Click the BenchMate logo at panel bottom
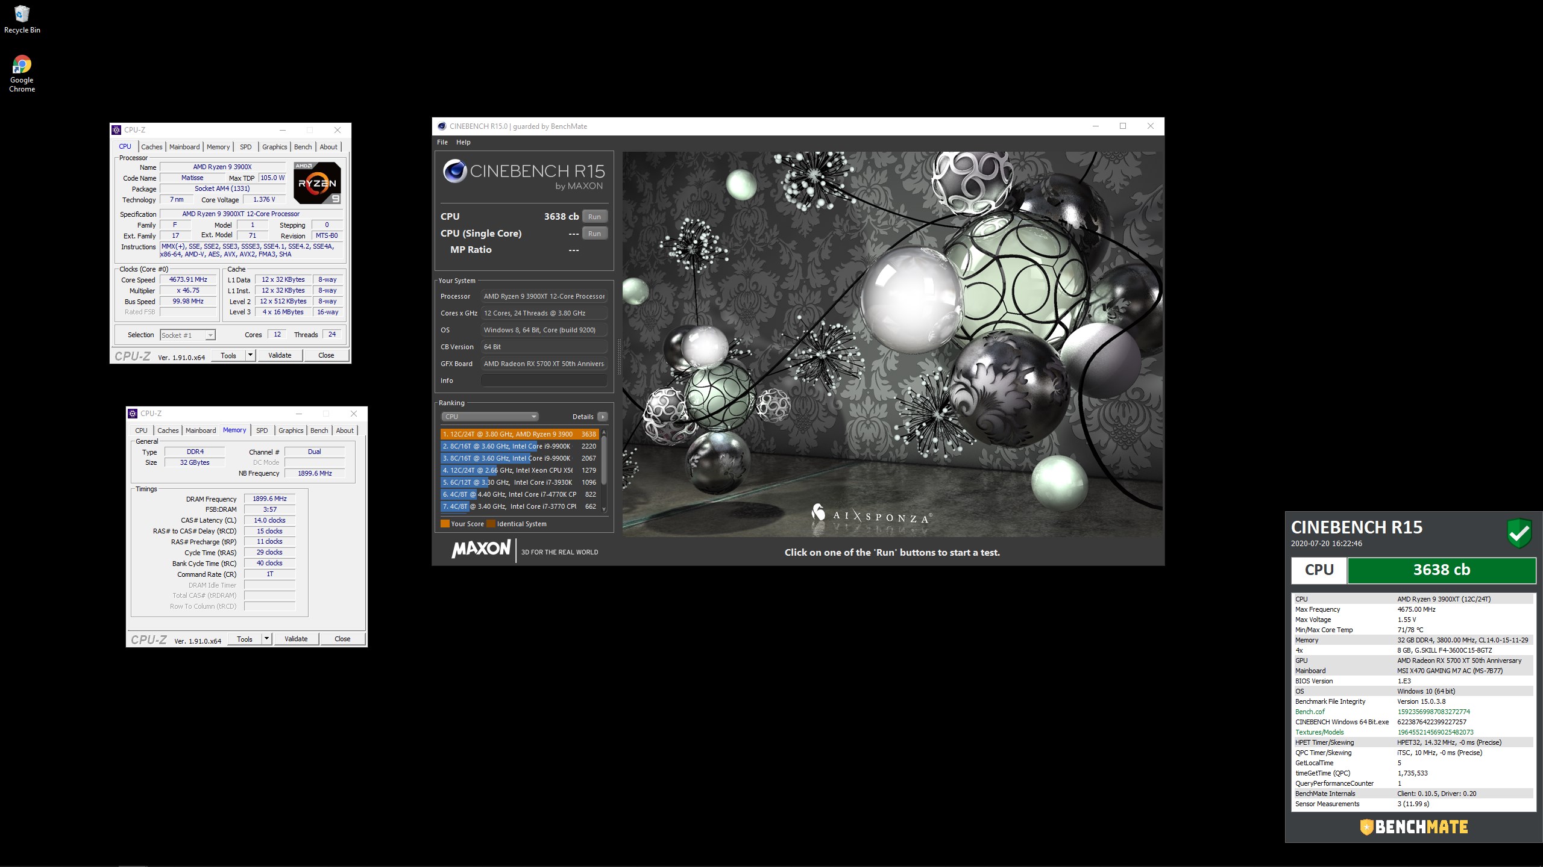This screenshot has height=867, width=1543. pyautogui.click(x=1414, y=827)
